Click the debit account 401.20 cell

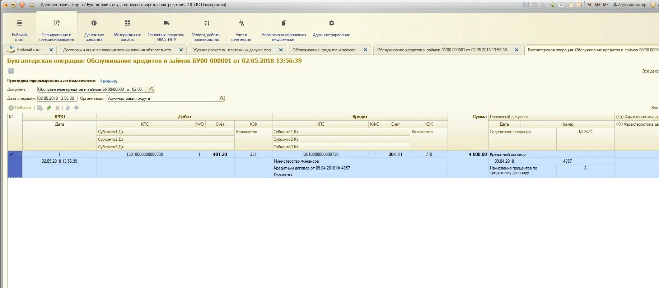(x=220, y=154)
